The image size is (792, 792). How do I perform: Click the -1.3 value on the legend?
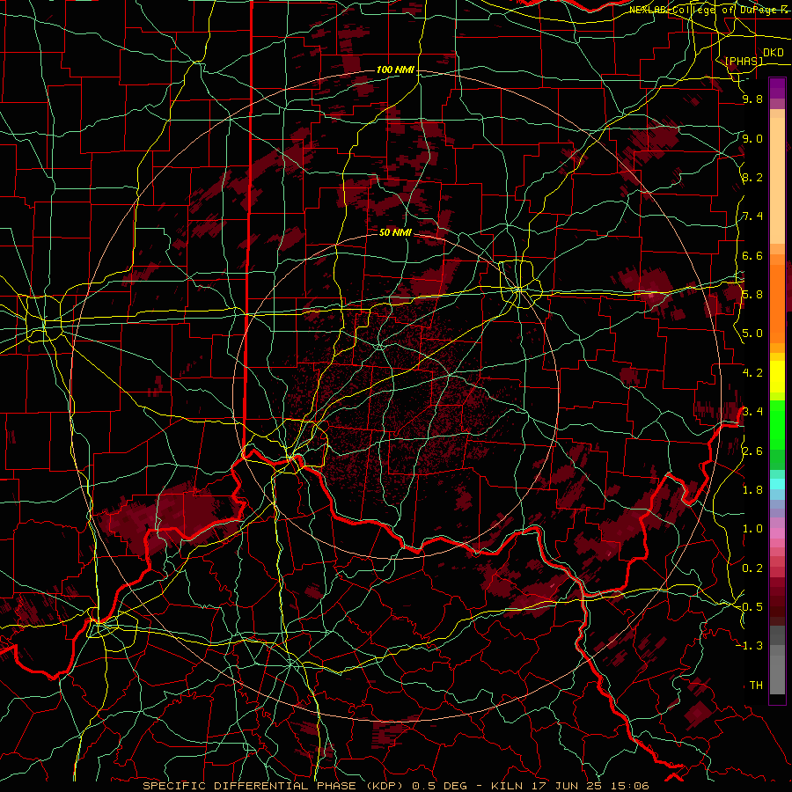[x=750, y=646]
